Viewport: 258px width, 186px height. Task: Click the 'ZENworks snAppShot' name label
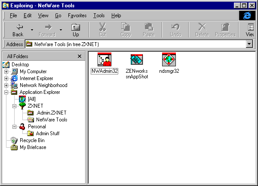pos(137,74)
